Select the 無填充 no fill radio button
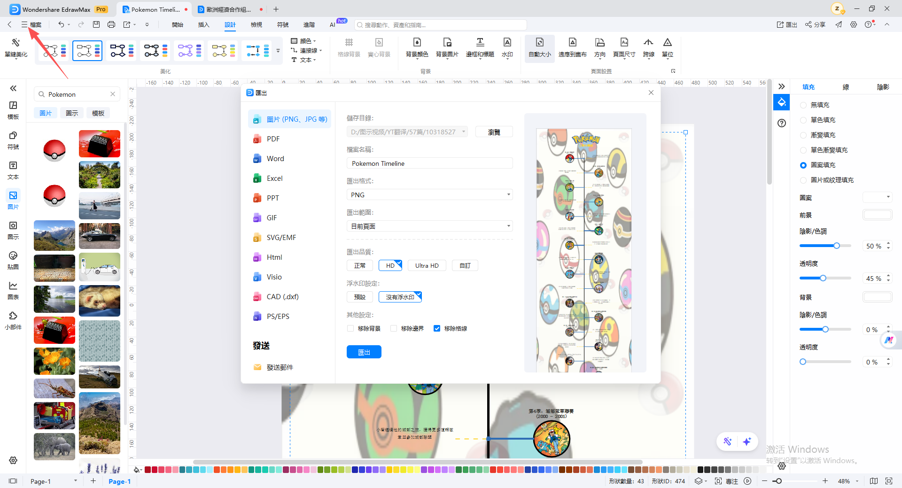 (x=803, y=105)
